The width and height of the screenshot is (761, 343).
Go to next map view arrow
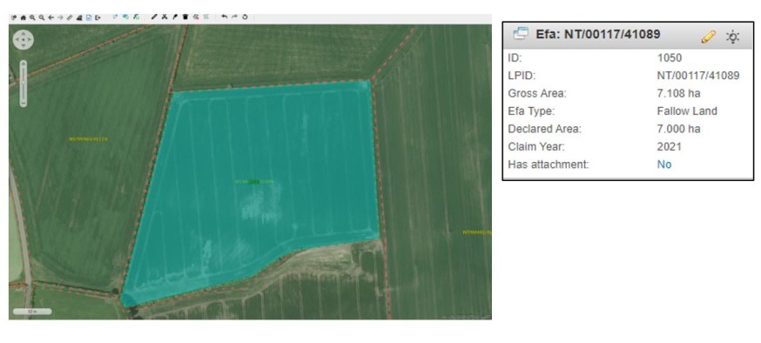60,17
